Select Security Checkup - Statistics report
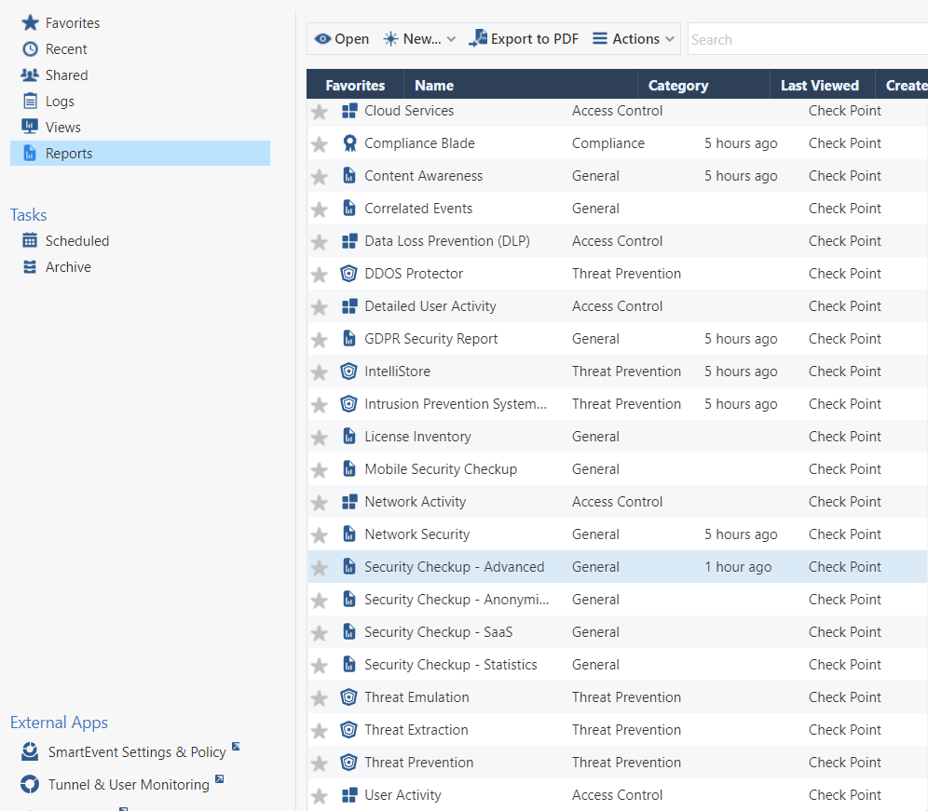928x811 pixels. pos(451,664)
